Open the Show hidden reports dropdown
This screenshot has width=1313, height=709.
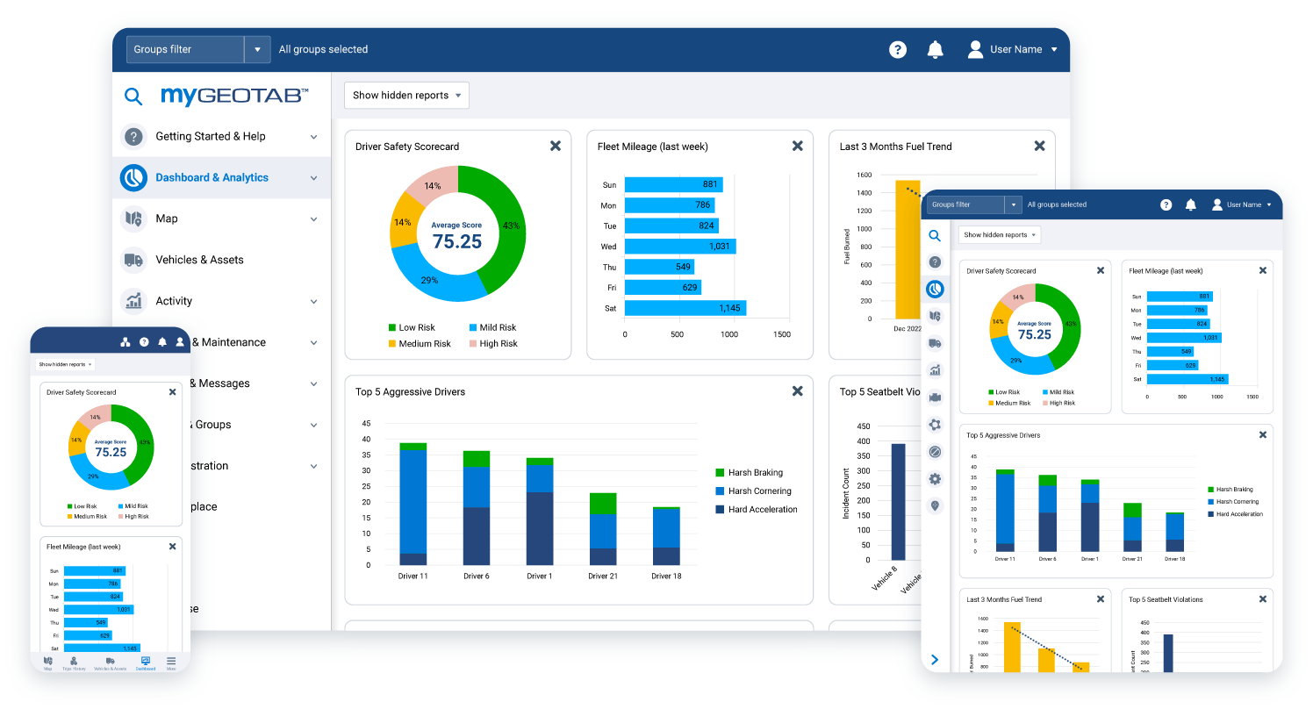[406, 95]
